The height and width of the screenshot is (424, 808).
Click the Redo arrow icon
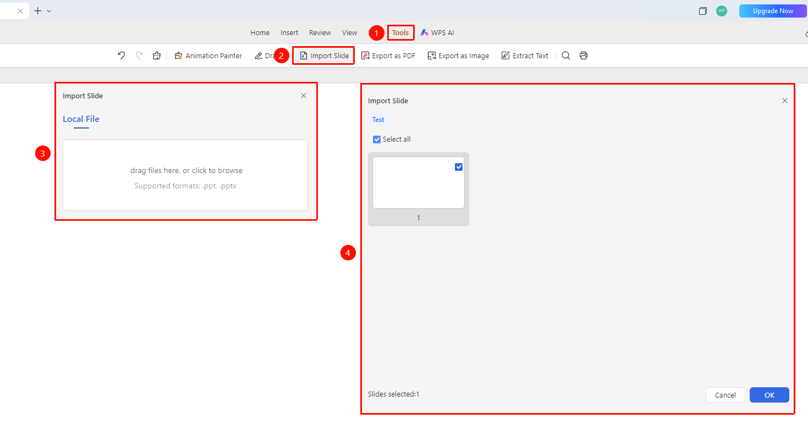(139, 55)
